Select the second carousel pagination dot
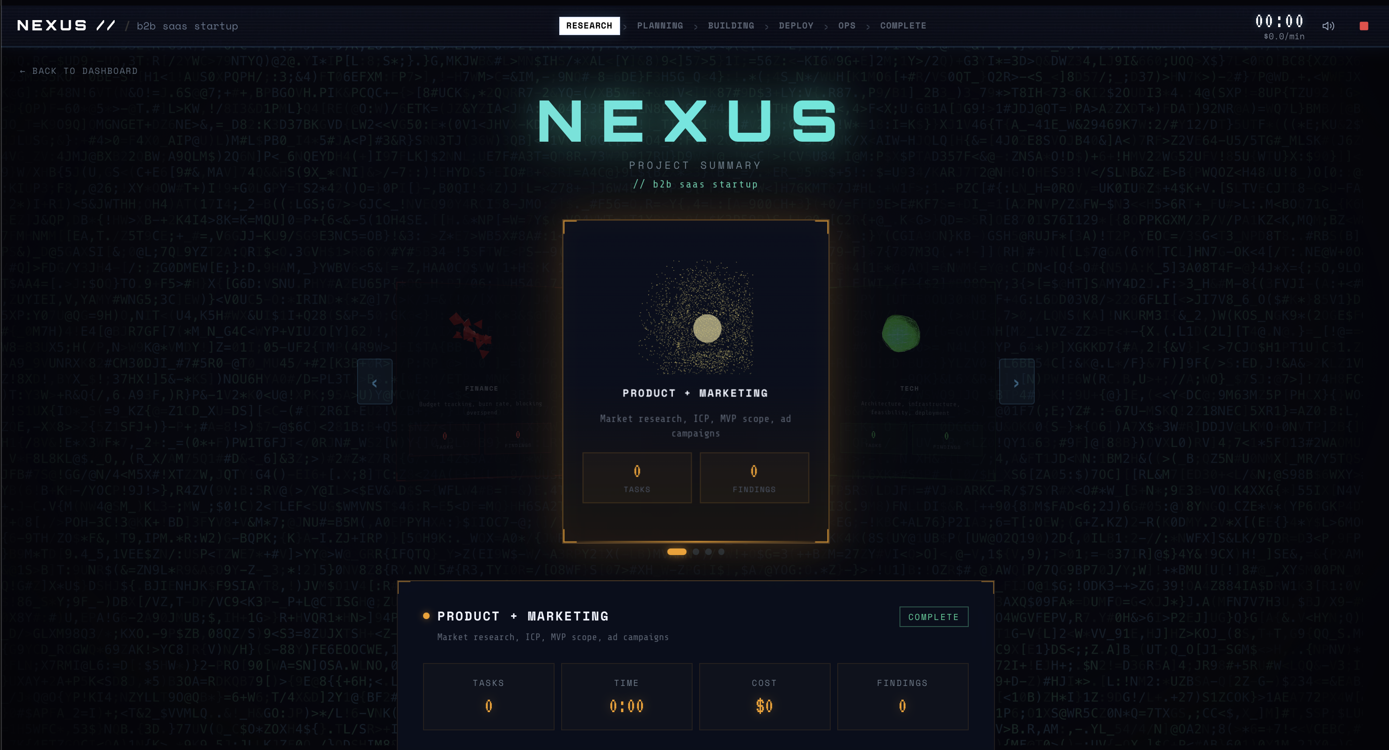 (x=696, y=552)
